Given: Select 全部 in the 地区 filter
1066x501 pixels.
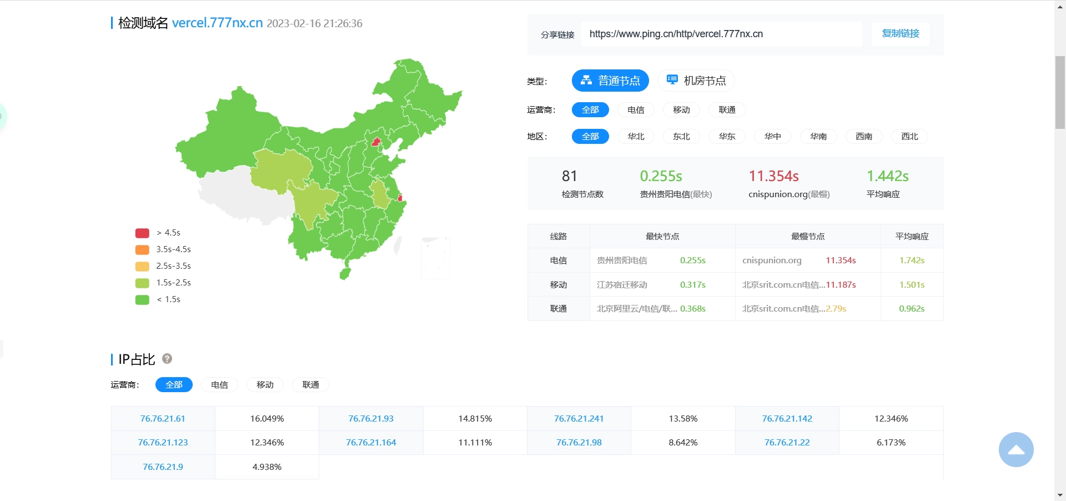Looking at the screenshot, I should (x=590, y=137).
